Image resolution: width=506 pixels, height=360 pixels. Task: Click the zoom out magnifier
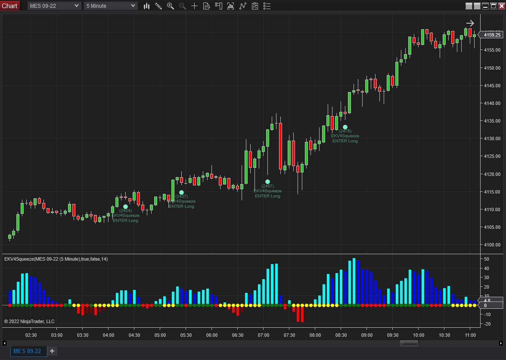click(182, 6)
